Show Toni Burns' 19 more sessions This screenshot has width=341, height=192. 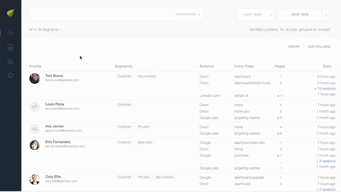click(324, 89)
